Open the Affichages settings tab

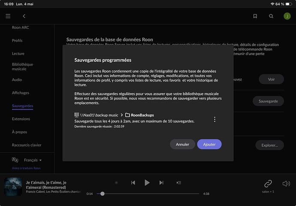tap(21, 93)
